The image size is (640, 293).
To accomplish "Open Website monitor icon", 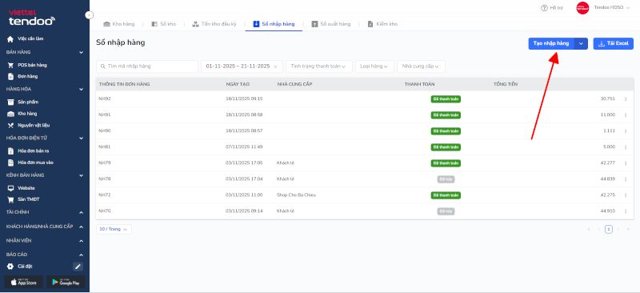I will click(x=10, y=188).
